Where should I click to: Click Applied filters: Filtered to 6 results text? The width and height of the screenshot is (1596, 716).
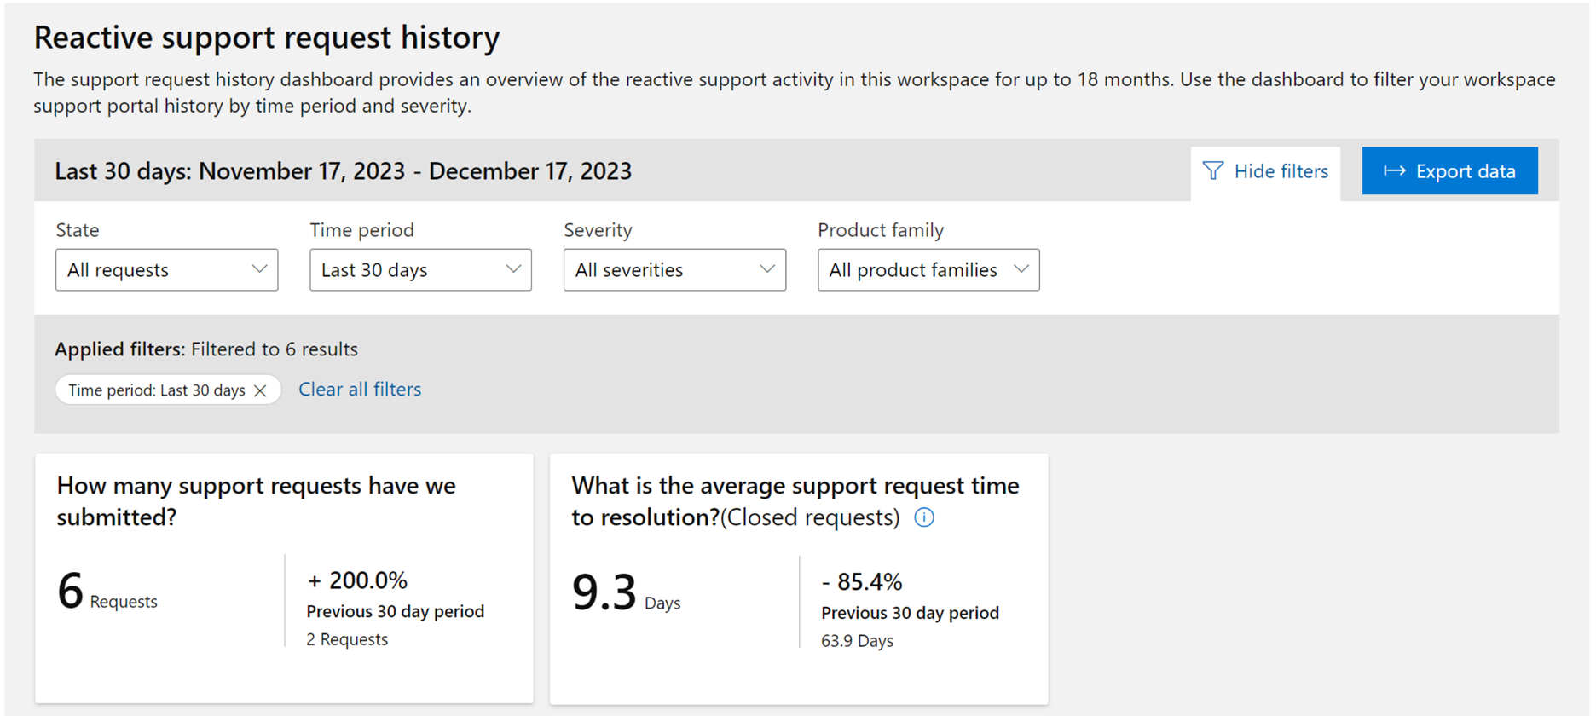(x=206, y=349)
